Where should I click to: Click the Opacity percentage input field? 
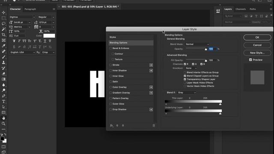click(x=212, y=49)
